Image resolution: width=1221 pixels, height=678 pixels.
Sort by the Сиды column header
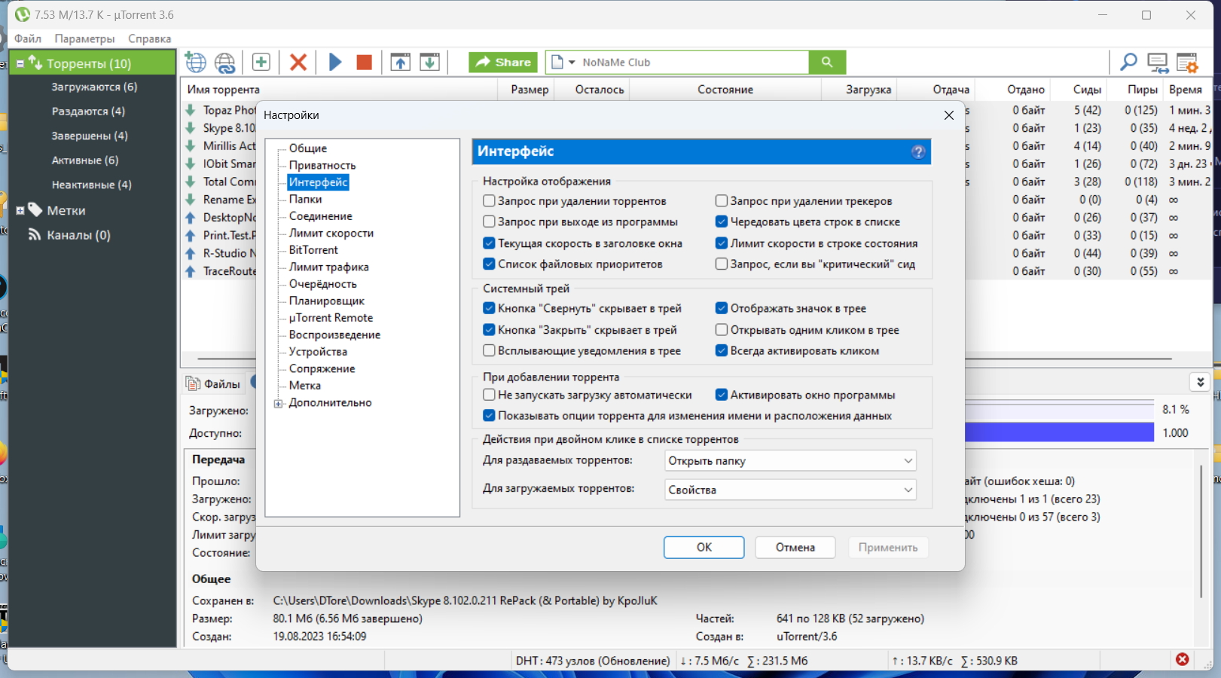pyautogui.click(x=1087, y=90)
